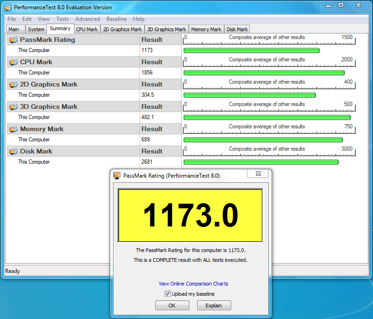This screenshot has height=319, width=373.
Task: Open the Help menu
Action: 139,19
